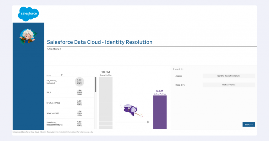Click the source list vertical scrollbar
This screenshot has height=141, width=269.
[x=96, y=85]
